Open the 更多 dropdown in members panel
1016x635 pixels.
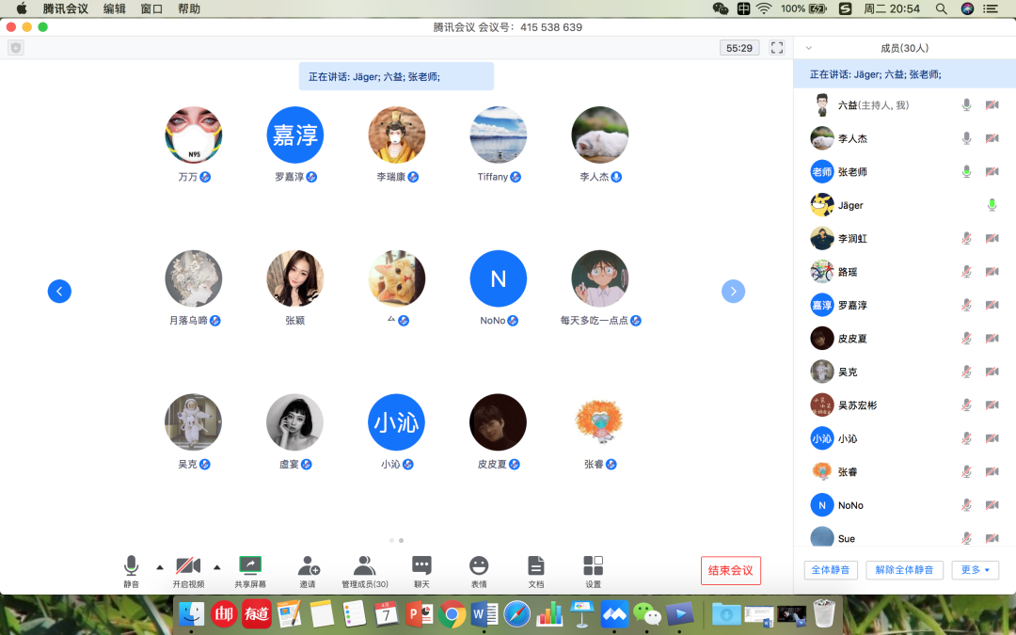(975, 570)
